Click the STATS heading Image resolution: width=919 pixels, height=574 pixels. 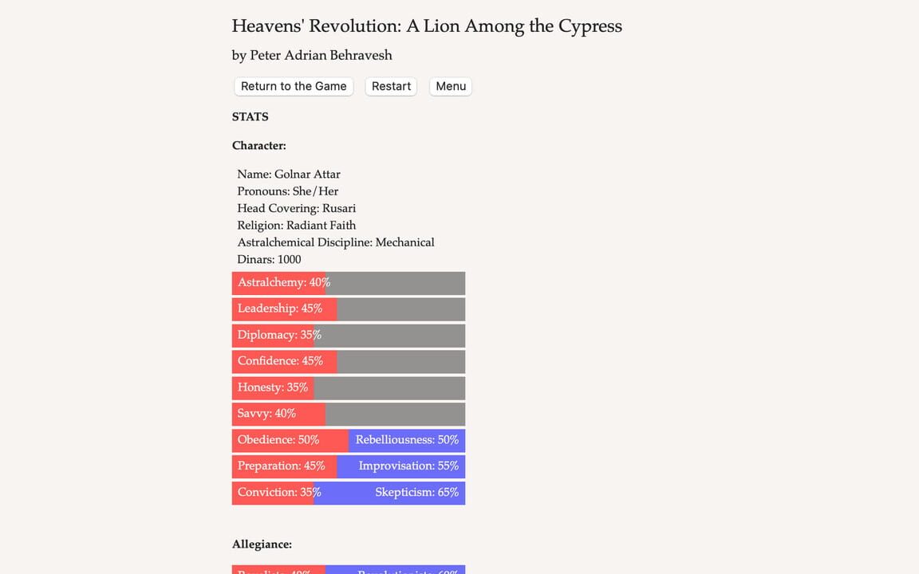[250, 116]
